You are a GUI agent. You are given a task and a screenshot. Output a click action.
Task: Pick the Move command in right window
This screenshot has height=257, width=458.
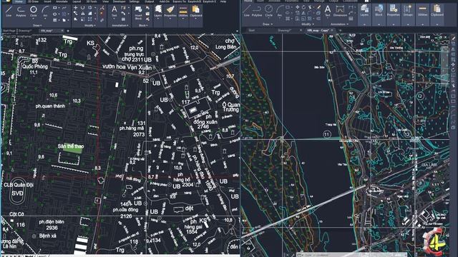click(298, 7)
